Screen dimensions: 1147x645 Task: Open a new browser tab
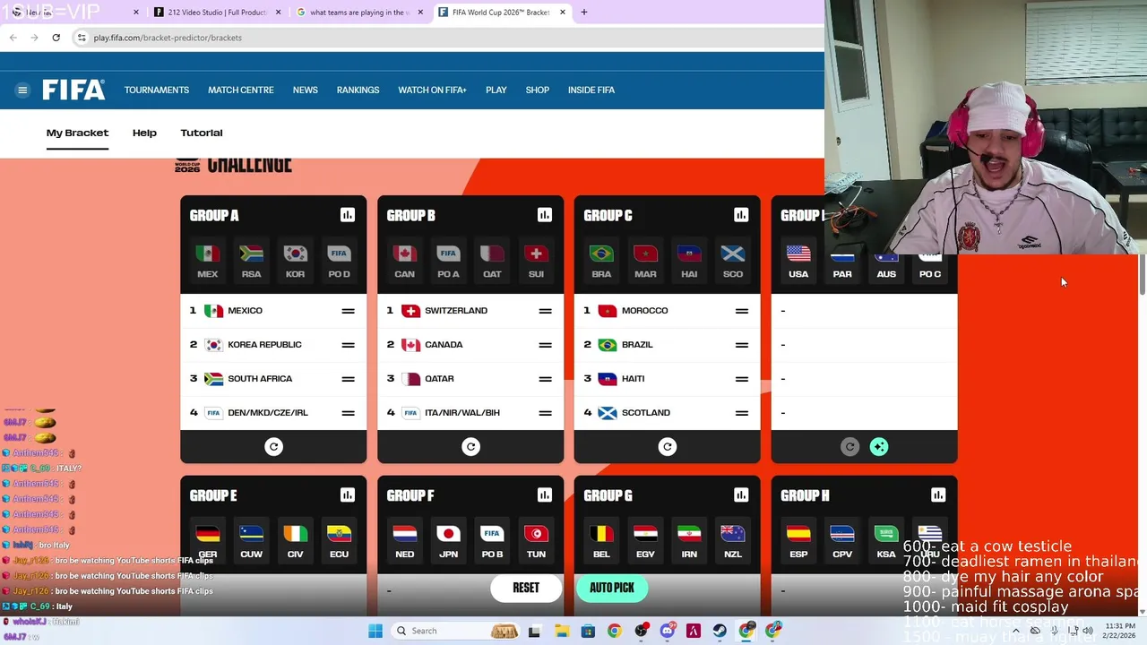click(x=583, y=13)
